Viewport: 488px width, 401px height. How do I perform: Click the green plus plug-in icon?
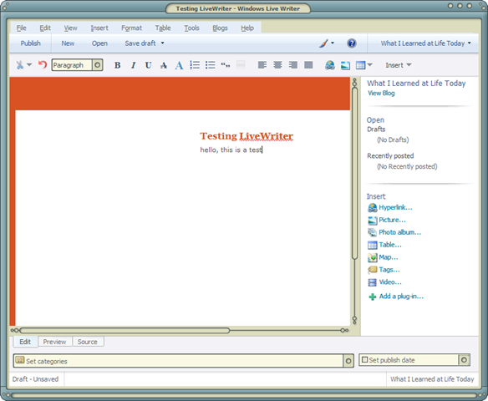tap(372, 297)
